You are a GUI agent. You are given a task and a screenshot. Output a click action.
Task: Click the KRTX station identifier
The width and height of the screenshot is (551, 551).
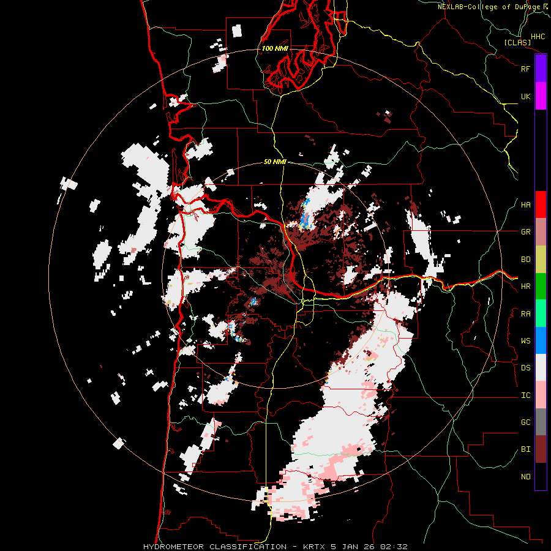pos(315,547)
